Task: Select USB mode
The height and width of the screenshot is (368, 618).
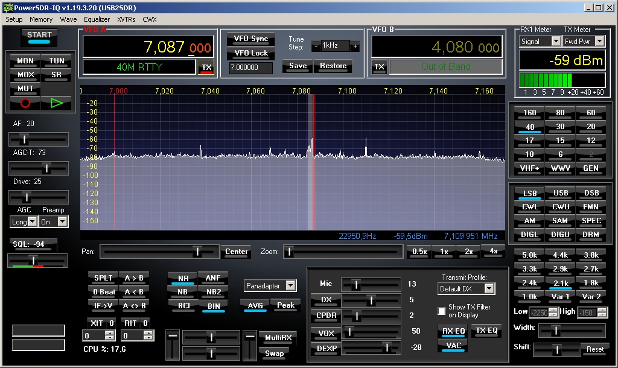Action: tap(561, 193)
